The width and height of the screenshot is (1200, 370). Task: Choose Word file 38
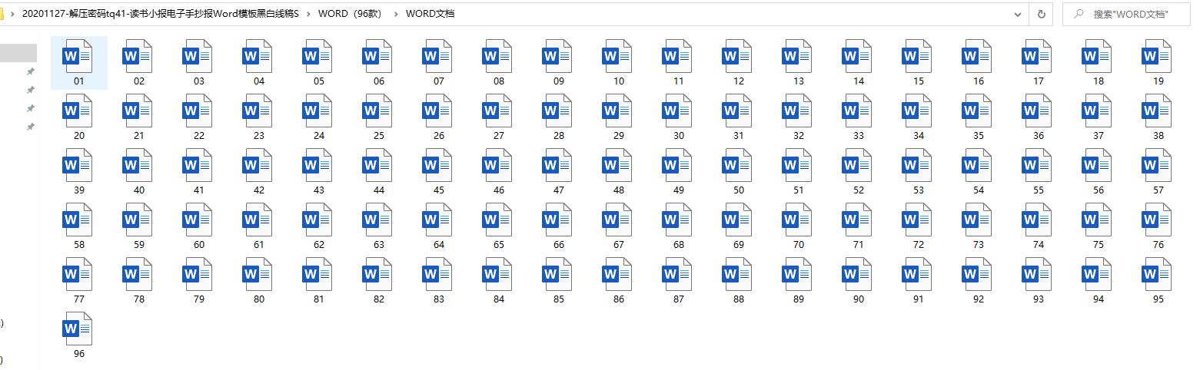pyautogui.click(x=1157, y=111)
